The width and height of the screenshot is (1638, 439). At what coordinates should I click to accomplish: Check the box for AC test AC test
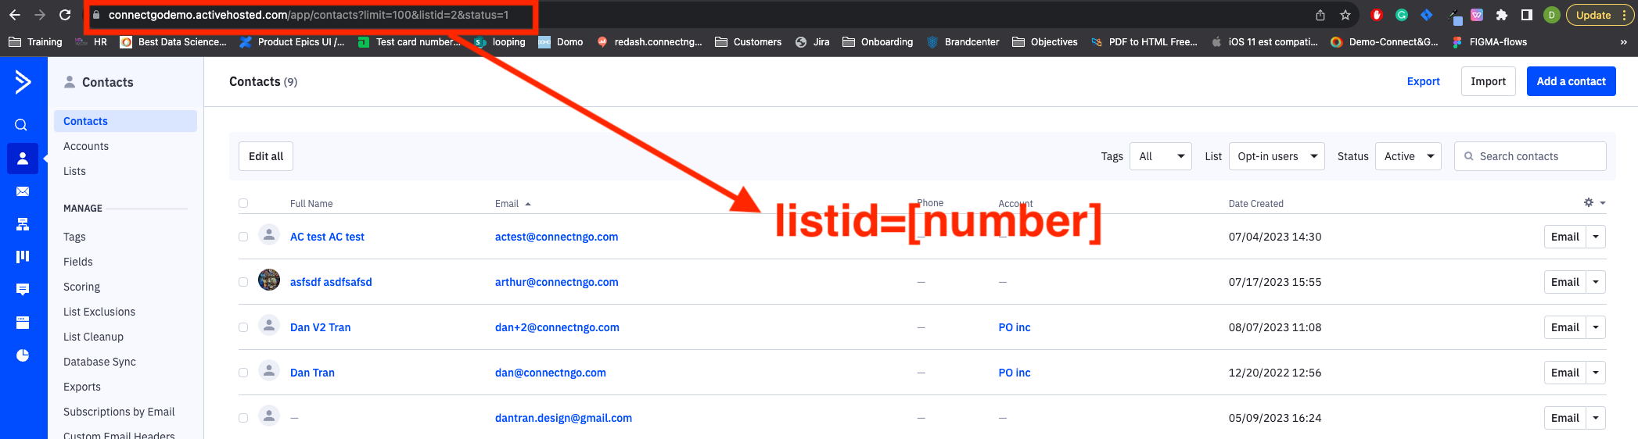coord(243,237)
